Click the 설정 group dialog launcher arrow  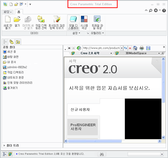[88, 33]
